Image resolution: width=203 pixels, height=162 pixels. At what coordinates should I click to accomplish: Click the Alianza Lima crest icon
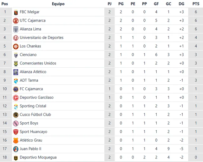[x=16, y=29]
